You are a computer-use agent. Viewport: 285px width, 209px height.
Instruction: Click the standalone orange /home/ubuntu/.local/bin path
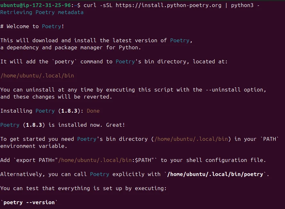coord(37,76)
